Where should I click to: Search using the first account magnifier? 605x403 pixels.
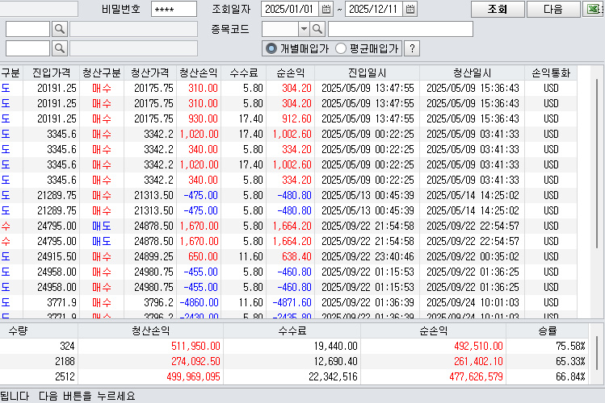tap(60, 29)
